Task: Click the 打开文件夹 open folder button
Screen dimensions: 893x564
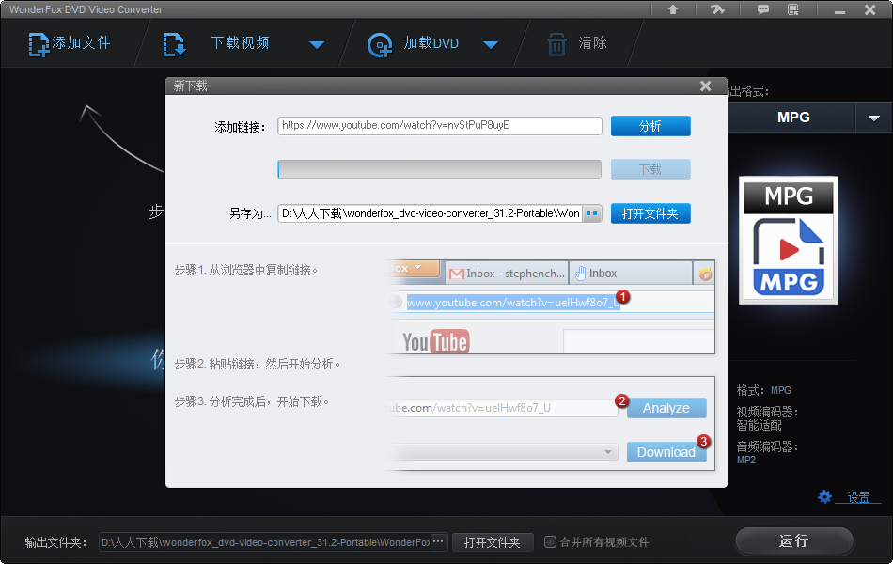Action: tap(650, 213)
